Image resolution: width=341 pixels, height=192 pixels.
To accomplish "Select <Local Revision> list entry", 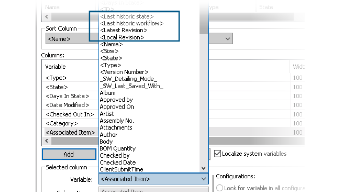I will coord(122,37).
